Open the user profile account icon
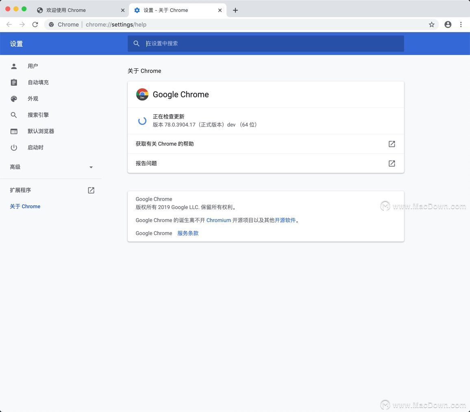Screen dimensions: 470x412 coord(448,24)
